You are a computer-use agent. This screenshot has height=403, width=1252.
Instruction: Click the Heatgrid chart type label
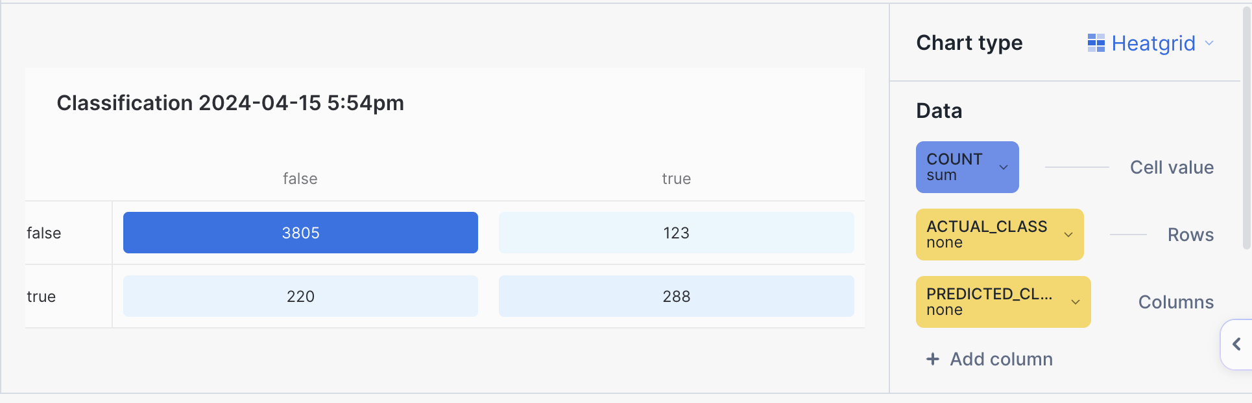coord(1153,43)
